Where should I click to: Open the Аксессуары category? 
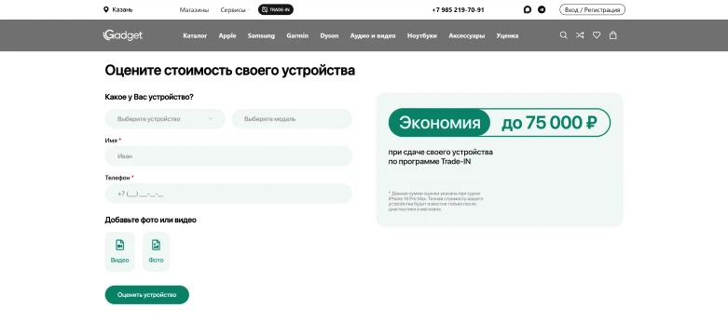[467, 35]
